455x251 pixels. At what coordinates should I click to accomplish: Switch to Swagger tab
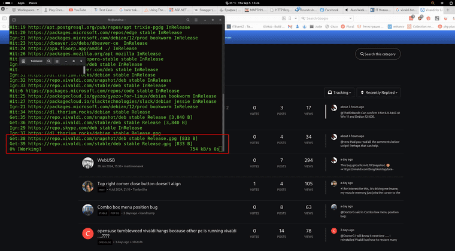pos(205,10)
